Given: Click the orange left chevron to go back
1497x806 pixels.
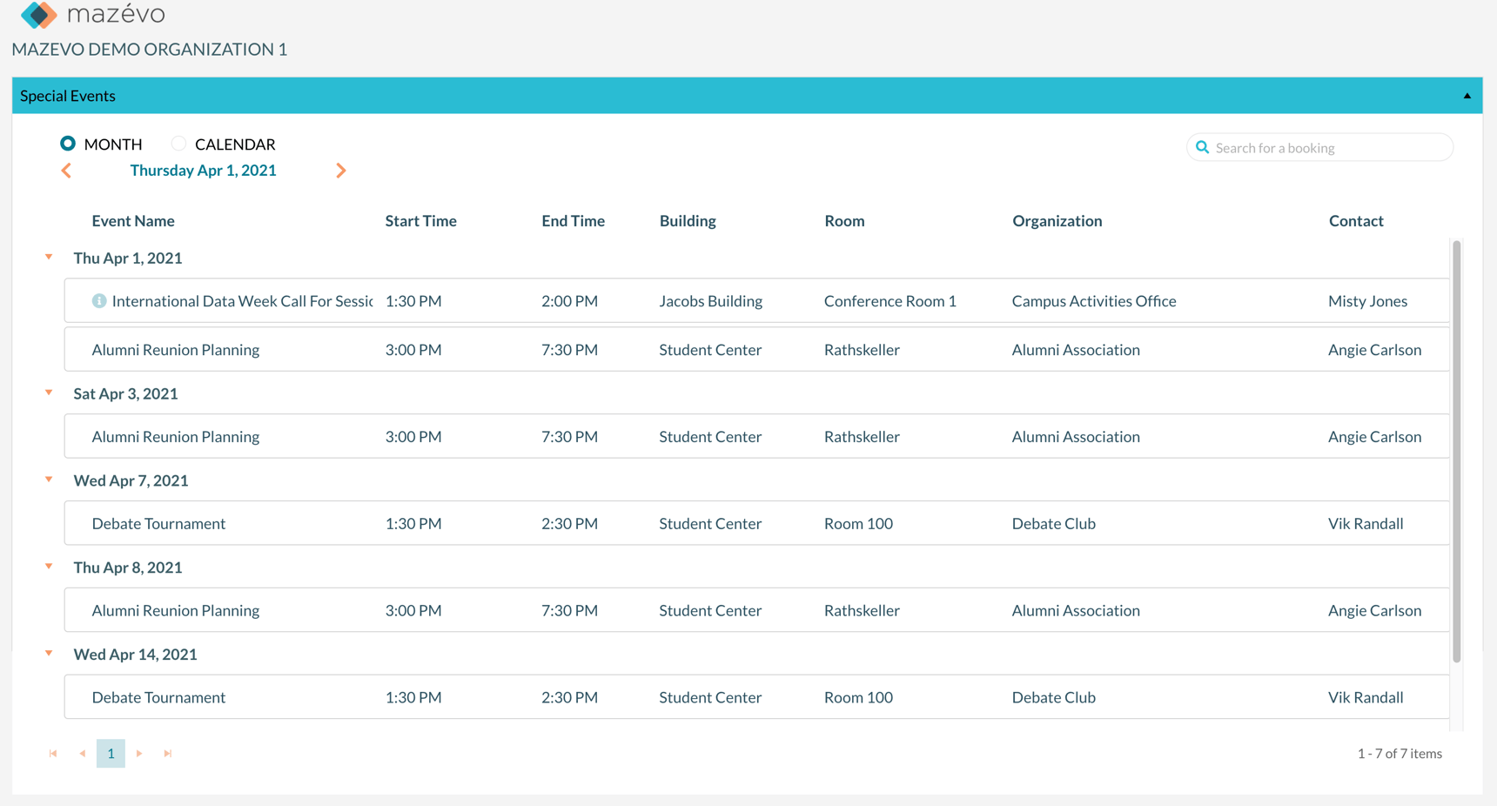Looking at the screenshot, I should pos(67,170).
